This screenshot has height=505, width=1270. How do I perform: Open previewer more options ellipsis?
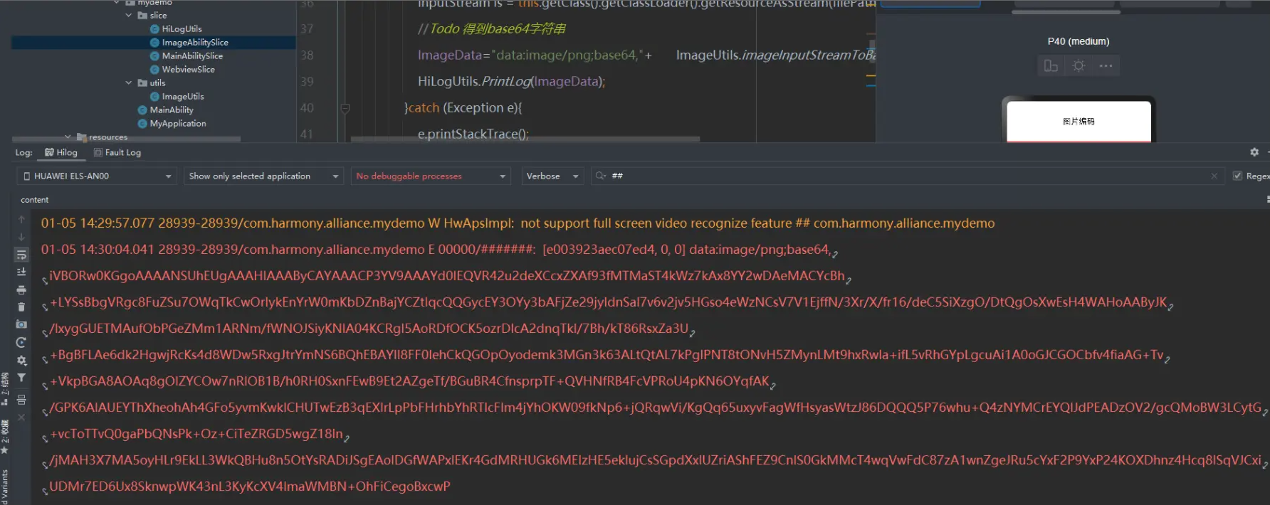click(x=1106, y=66)
